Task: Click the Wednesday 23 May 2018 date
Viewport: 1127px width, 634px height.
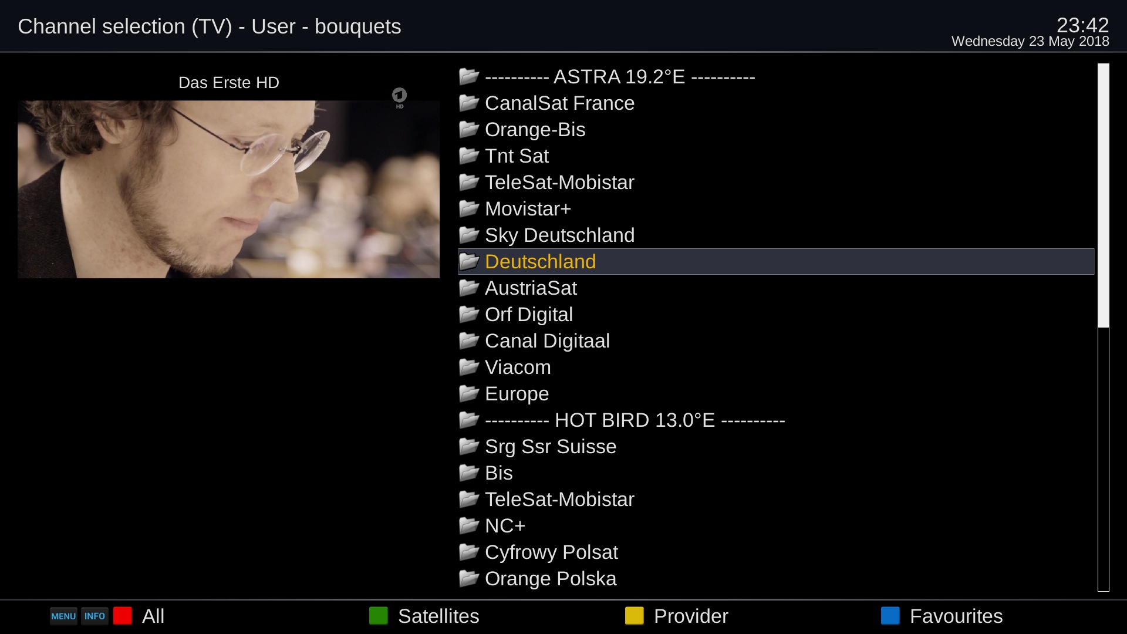Action: click(x=1030, y=41)
